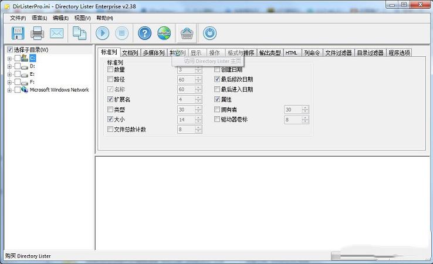This screenshot has height=264, width=433.
Task: Open the 文件(F) menu
Action: coord(18,18)
